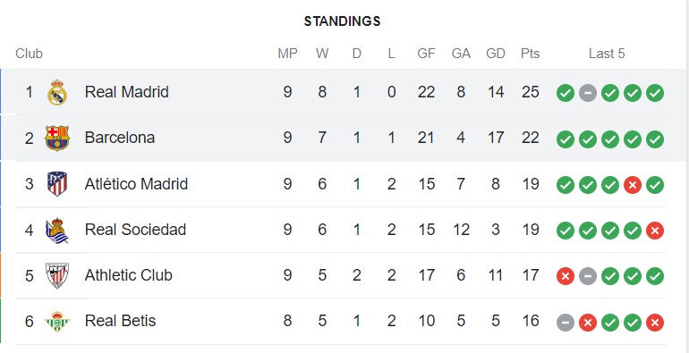Click the Last 5 column header
Image resolution: width=689 pixels, height=353 pixels.
tap(607, 54)
